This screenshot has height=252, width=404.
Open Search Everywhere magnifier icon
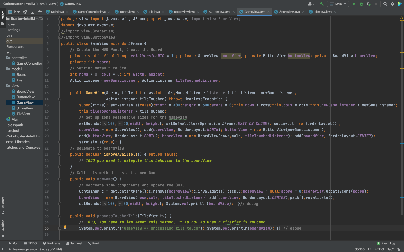click(x=385, y=4)
